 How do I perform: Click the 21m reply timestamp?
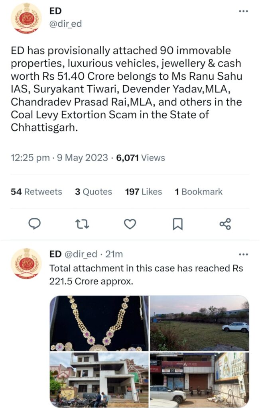pos(114,254)
